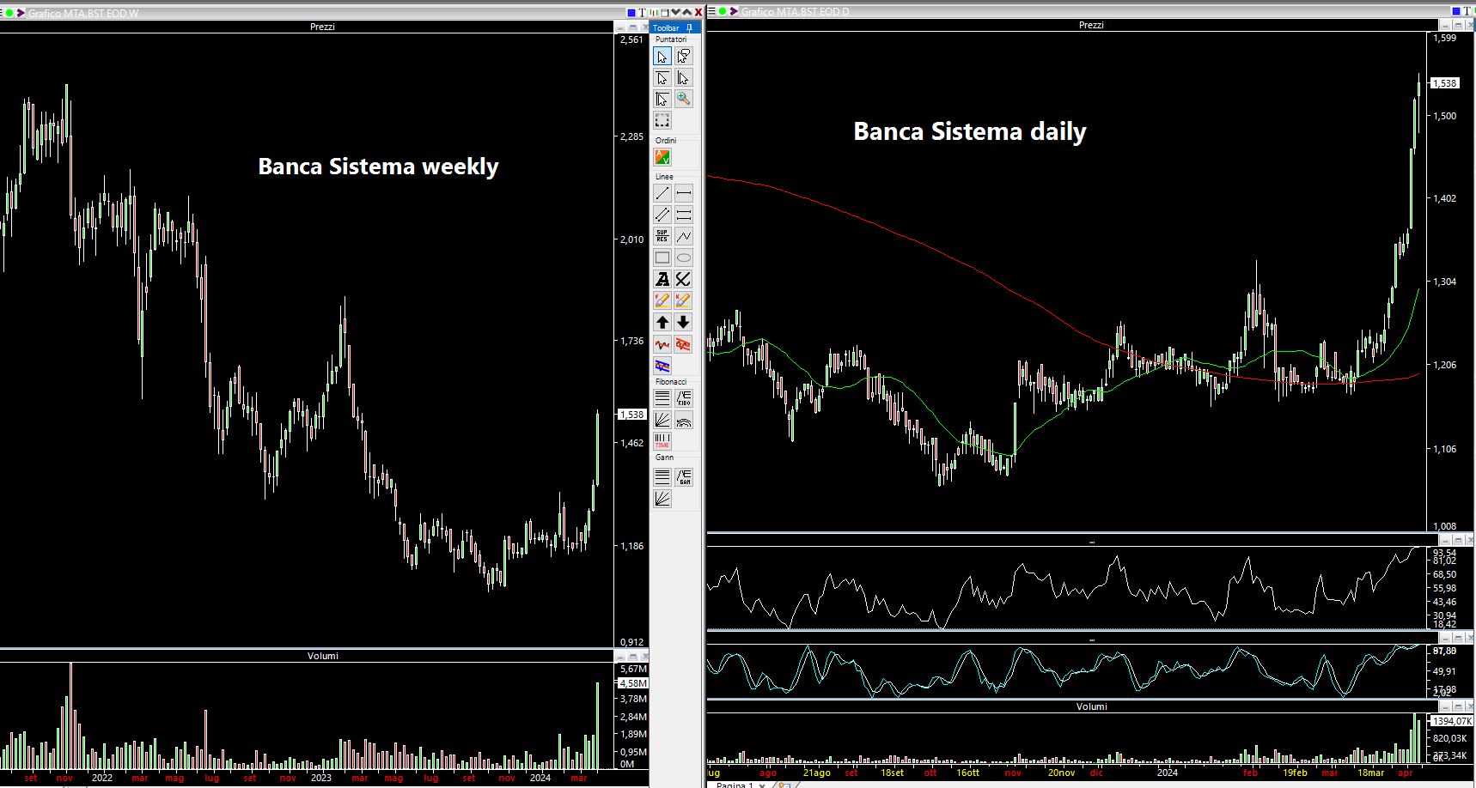
Task: Click the weekly price label 1,538
Action: pos(632,415)
